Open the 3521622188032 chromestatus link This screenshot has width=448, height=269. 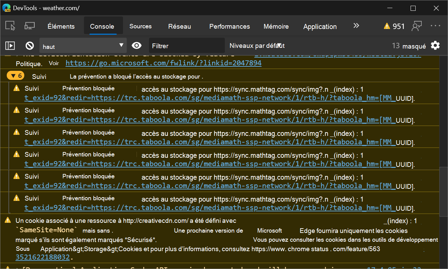pos(43,257)
